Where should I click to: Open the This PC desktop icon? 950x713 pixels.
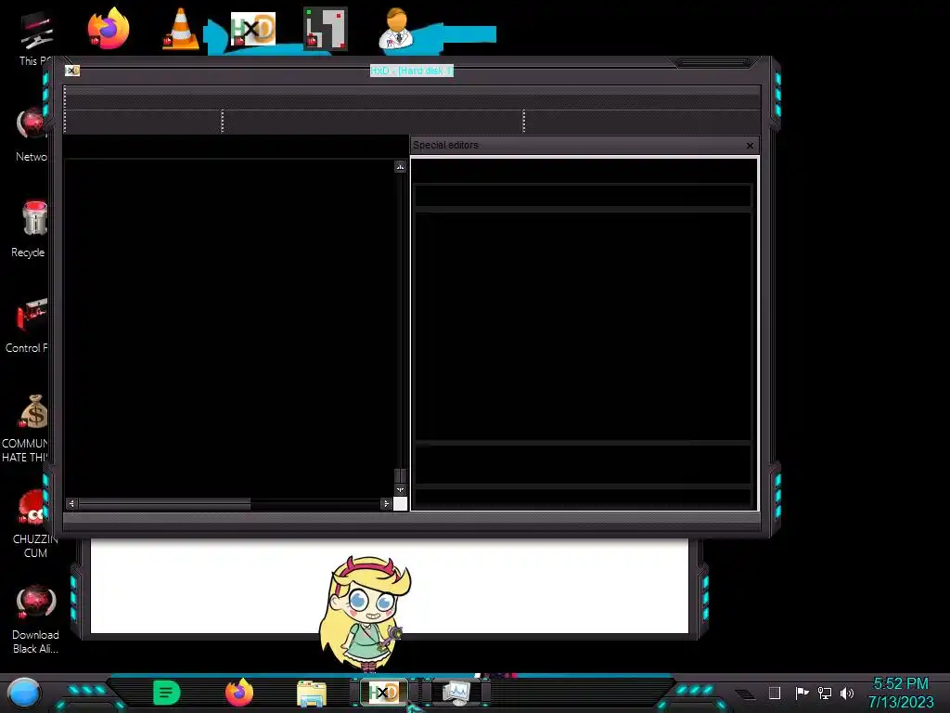[35, 37]
